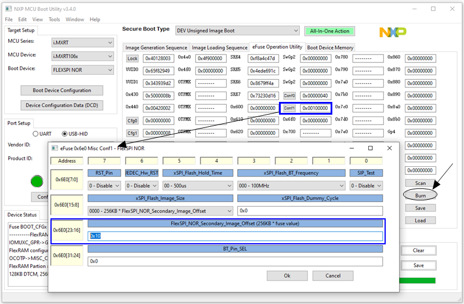Click the Lock fuse button
The height and width of the screenshot is (304, 464).
click(x=132, y=58)
